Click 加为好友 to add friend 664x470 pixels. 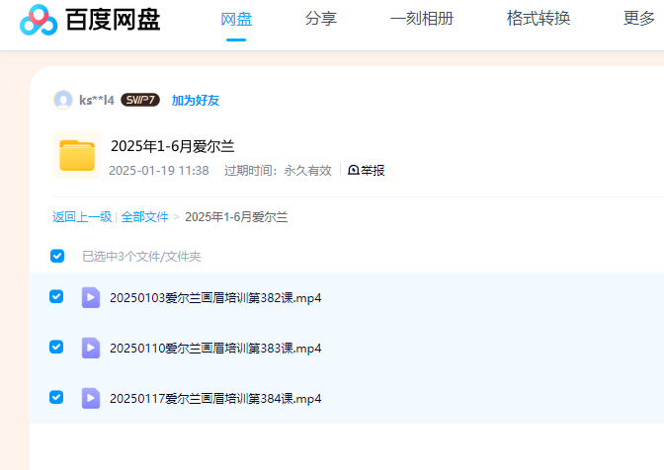(x=196, y=101)
